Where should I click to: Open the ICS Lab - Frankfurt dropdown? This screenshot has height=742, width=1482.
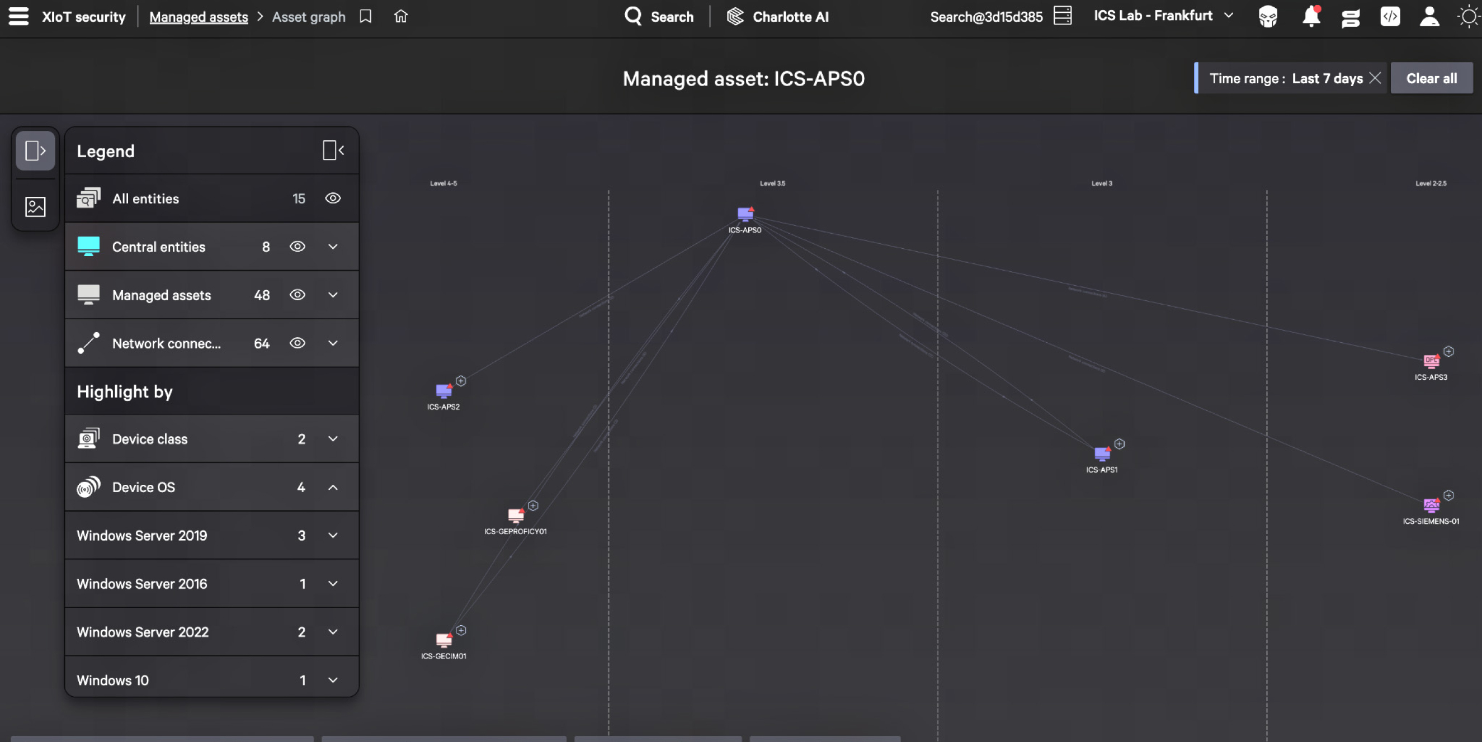point(1163,16)
